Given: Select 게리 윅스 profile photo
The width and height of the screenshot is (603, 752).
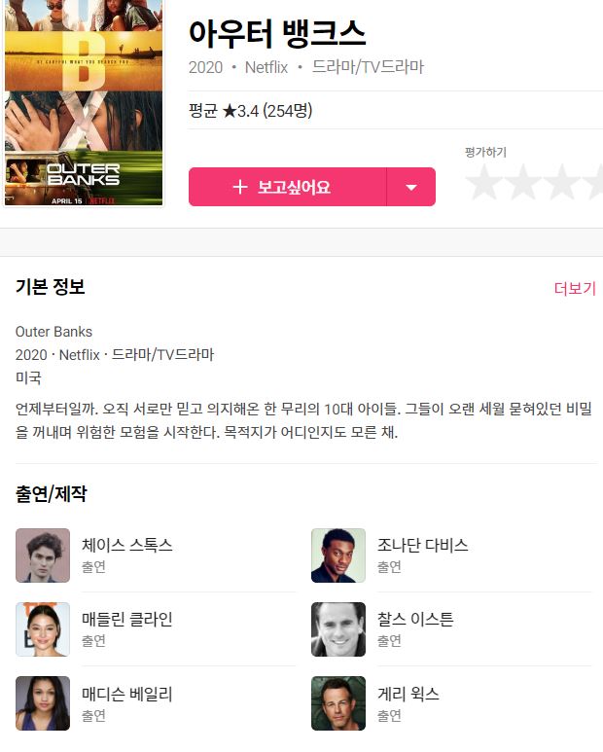Looking at the screenshot, I should [338, 703].
